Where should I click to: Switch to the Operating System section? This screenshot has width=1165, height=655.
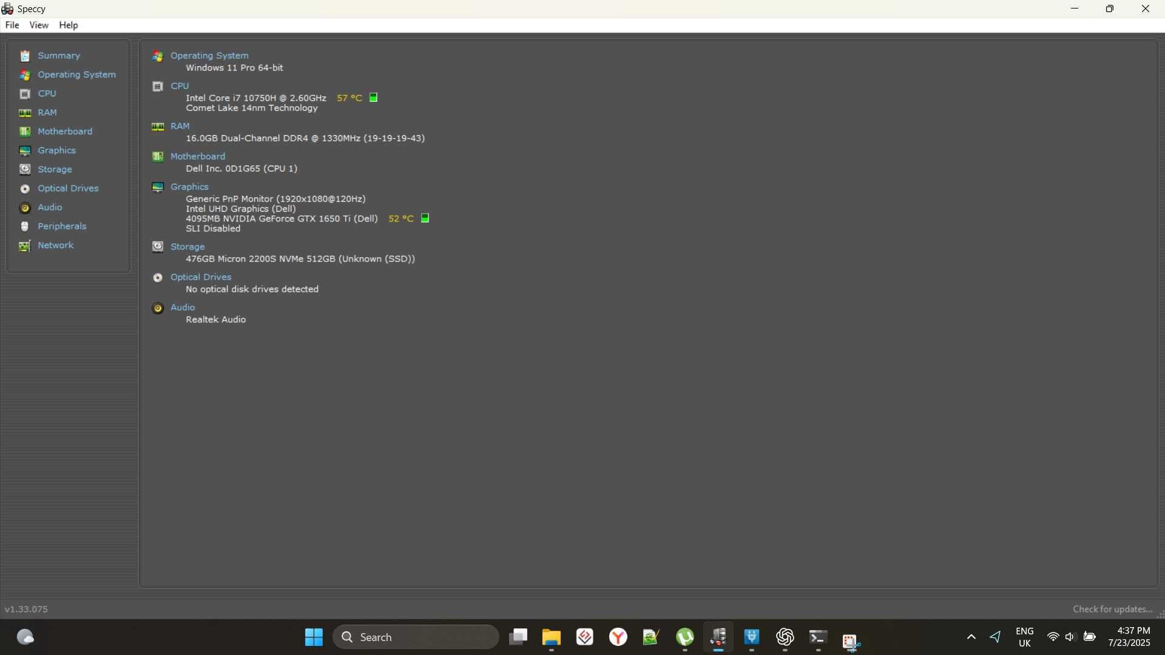pos(76,75)
